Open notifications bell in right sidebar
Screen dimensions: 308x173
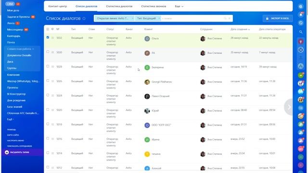pos(301,14)
